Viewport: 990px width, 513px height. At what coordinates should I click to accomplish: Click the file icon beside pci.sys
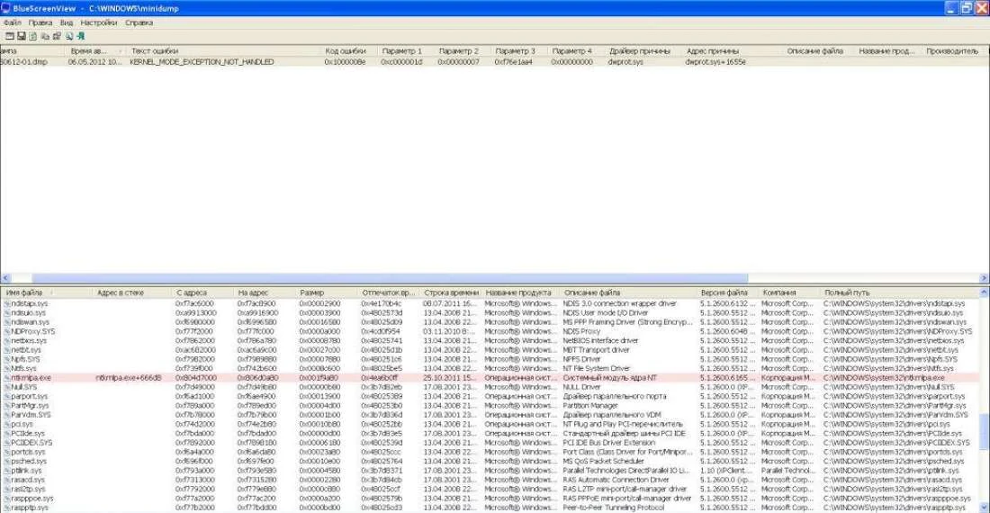(x=7, y=424)
